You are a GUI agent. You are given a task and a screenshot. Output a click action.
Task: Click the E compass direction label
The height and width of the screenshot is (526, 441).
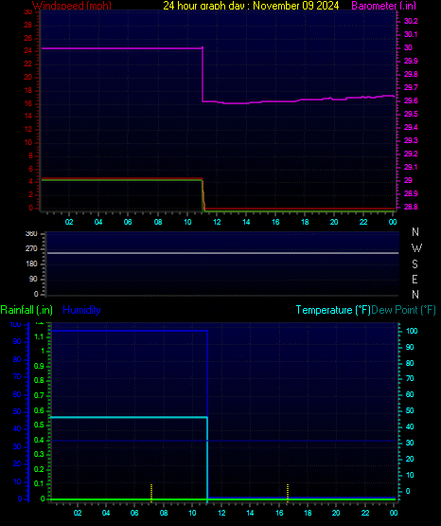point(415,279)
